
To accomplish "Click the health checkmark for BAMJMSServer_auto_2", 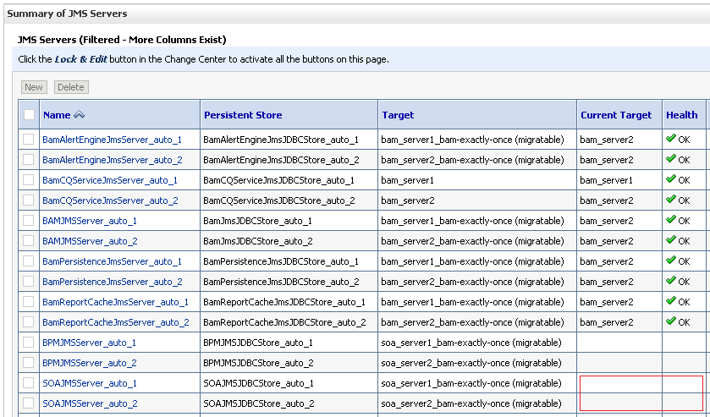I will [x=671, y=240].
